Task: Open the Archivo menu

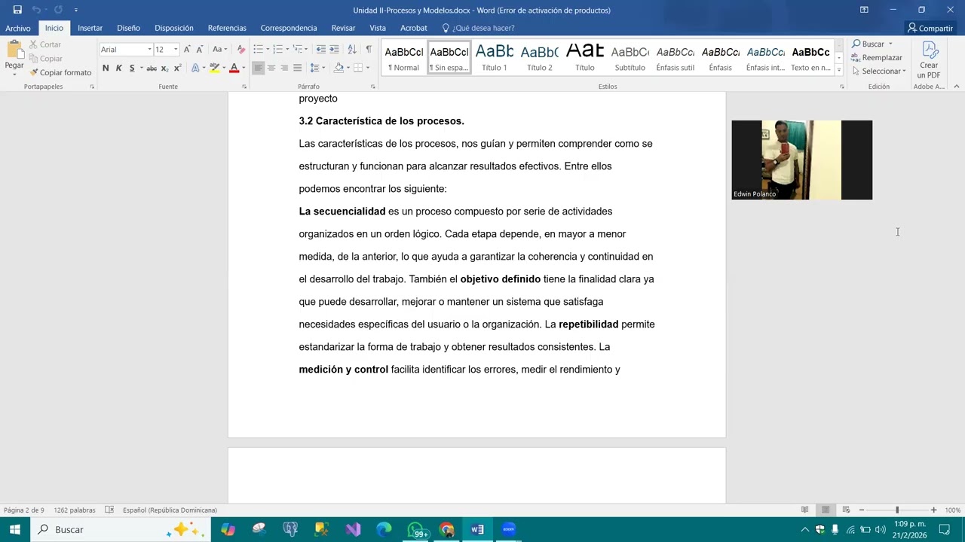Action: pos(18,28)
